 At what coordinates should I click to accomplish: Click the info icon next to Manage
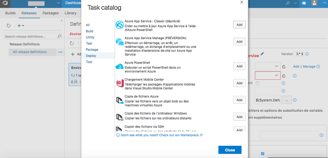[318, 67]
